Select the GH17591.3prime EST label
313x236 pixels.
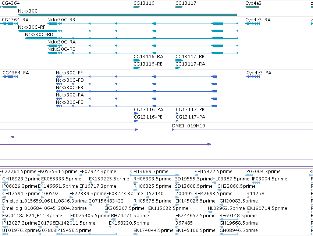(21, 194)
